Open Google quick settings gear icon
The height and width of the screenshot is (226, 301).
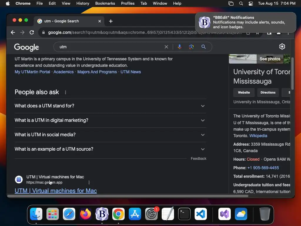pos(282,46)
